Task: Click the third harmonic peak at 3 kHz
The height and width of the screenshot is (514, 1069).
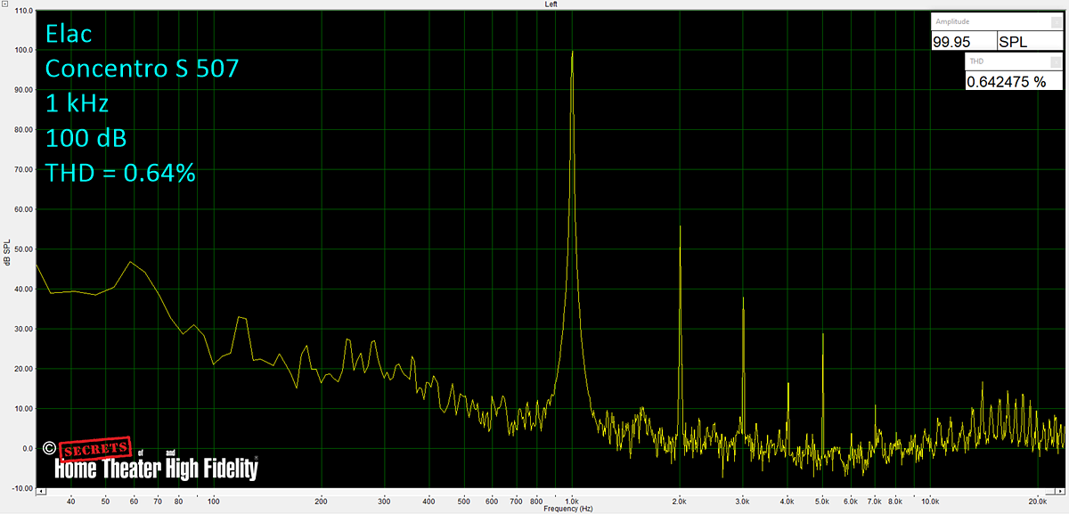Action: (x=743, y=298)
